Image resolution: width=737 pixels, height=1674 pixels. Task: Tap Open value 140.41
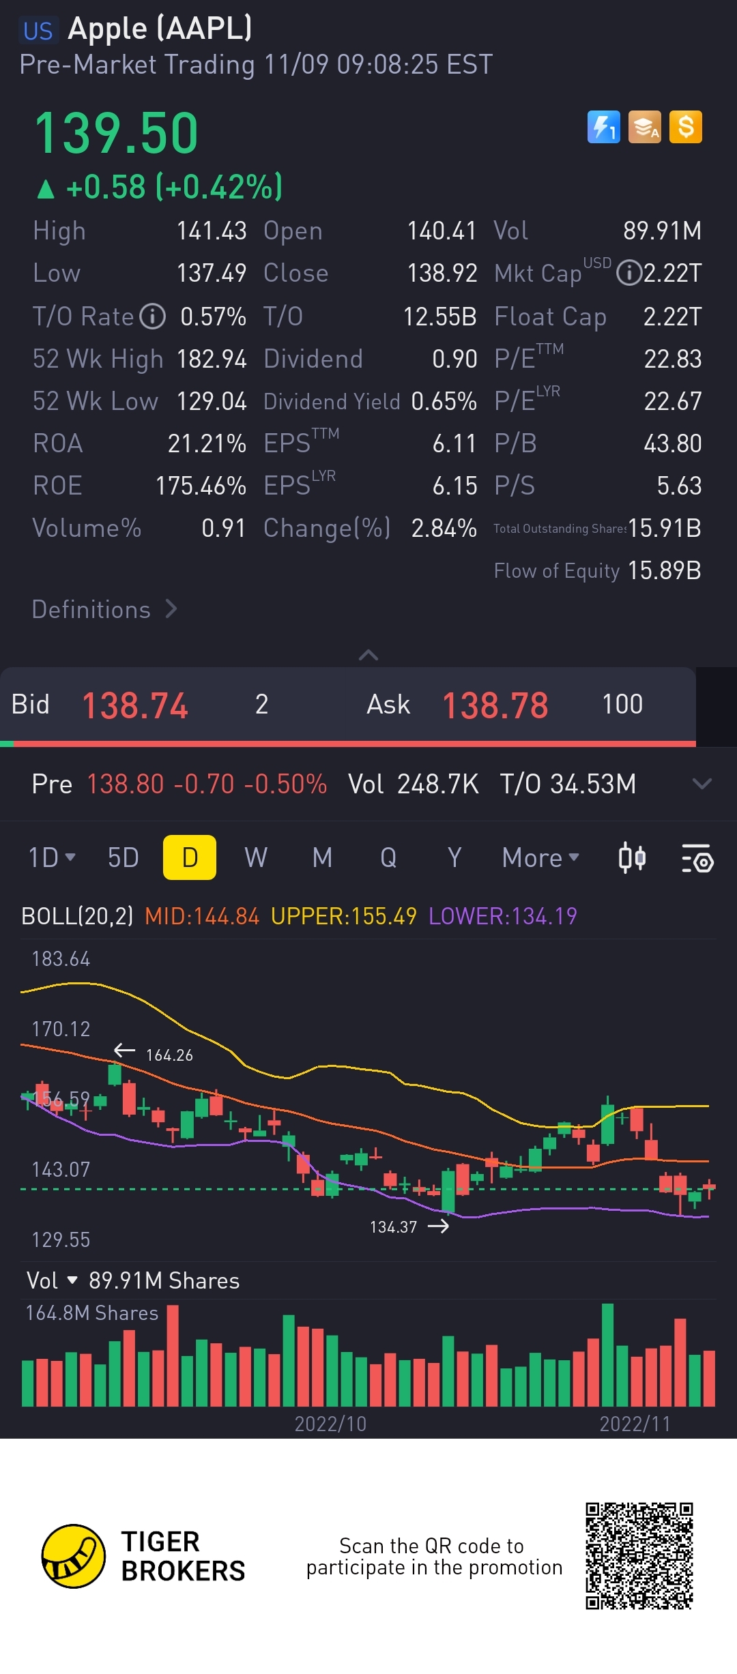442,231
